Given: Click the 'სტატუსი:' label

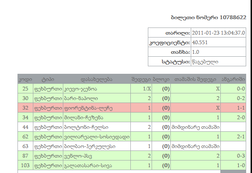Looking at the screenshot, I should pyautogui.click(x=176, y=62).
